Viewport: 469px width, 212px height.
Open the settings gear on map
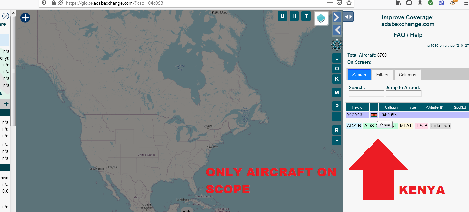tap(337, 45)
